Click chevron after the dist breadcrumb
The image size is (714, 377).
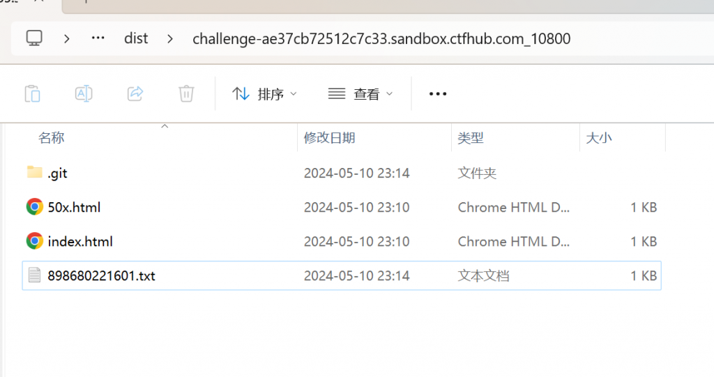coord(170,39)
